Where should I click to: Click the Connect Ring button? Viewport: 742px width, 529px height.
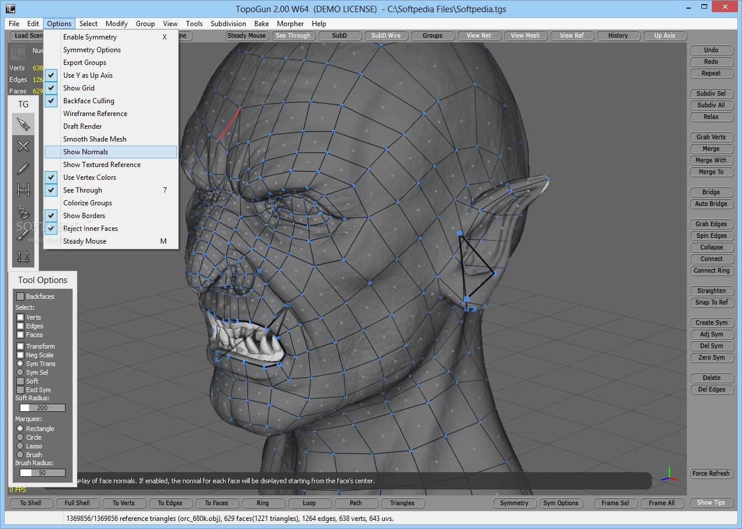pos(711,270)
